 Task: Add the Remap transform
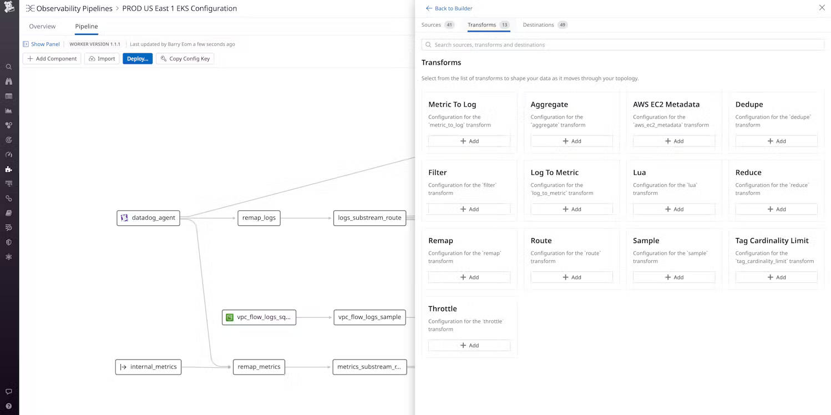[x=469, y=277]
